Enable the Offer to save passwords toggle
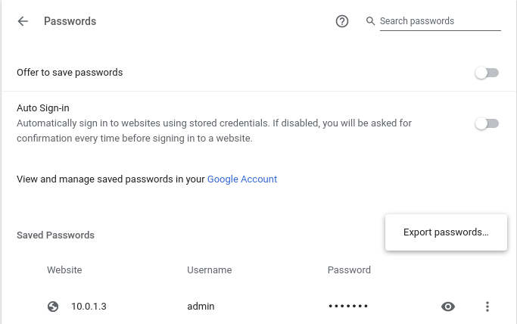The image size is (517, 324). tap(487, 73)
